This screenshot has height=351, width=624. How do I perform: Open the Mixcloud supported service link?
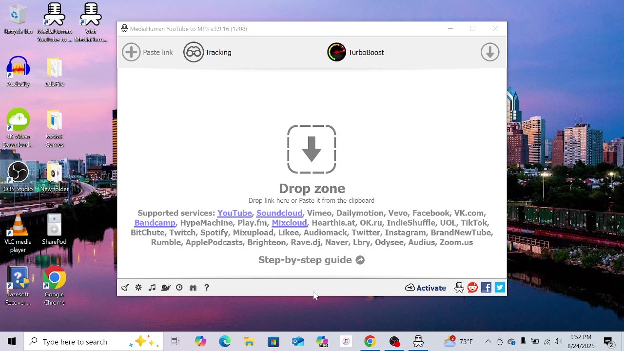pyautogui.click(x=289, y=223)
